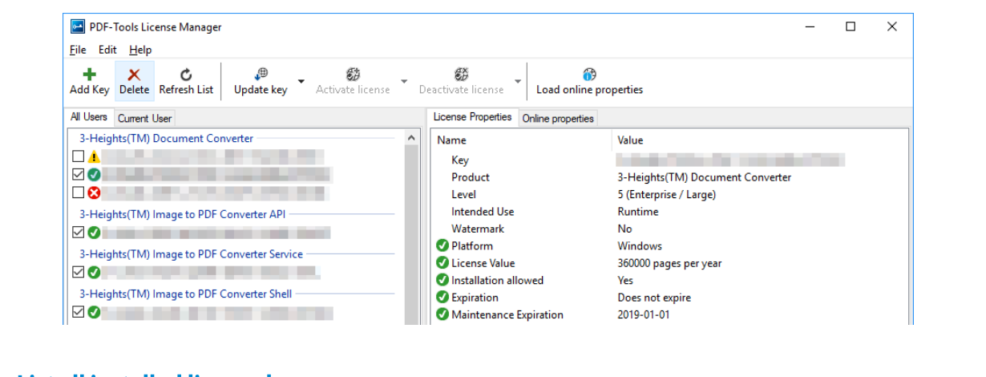Select the 3-Heights(TM) Document Converter group header
This screenshot has width=986, height=377.
tap(167, 139)
